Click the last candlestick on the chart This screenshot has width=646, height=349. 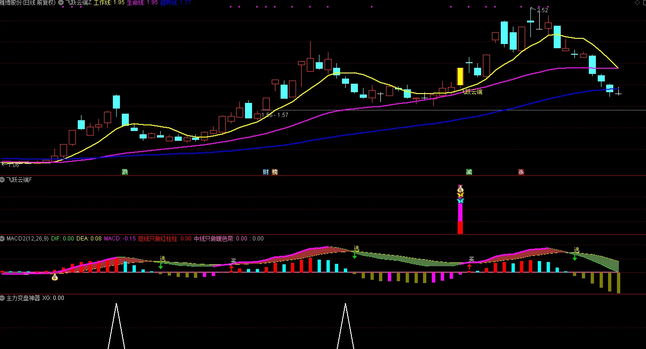pos(618,92)
